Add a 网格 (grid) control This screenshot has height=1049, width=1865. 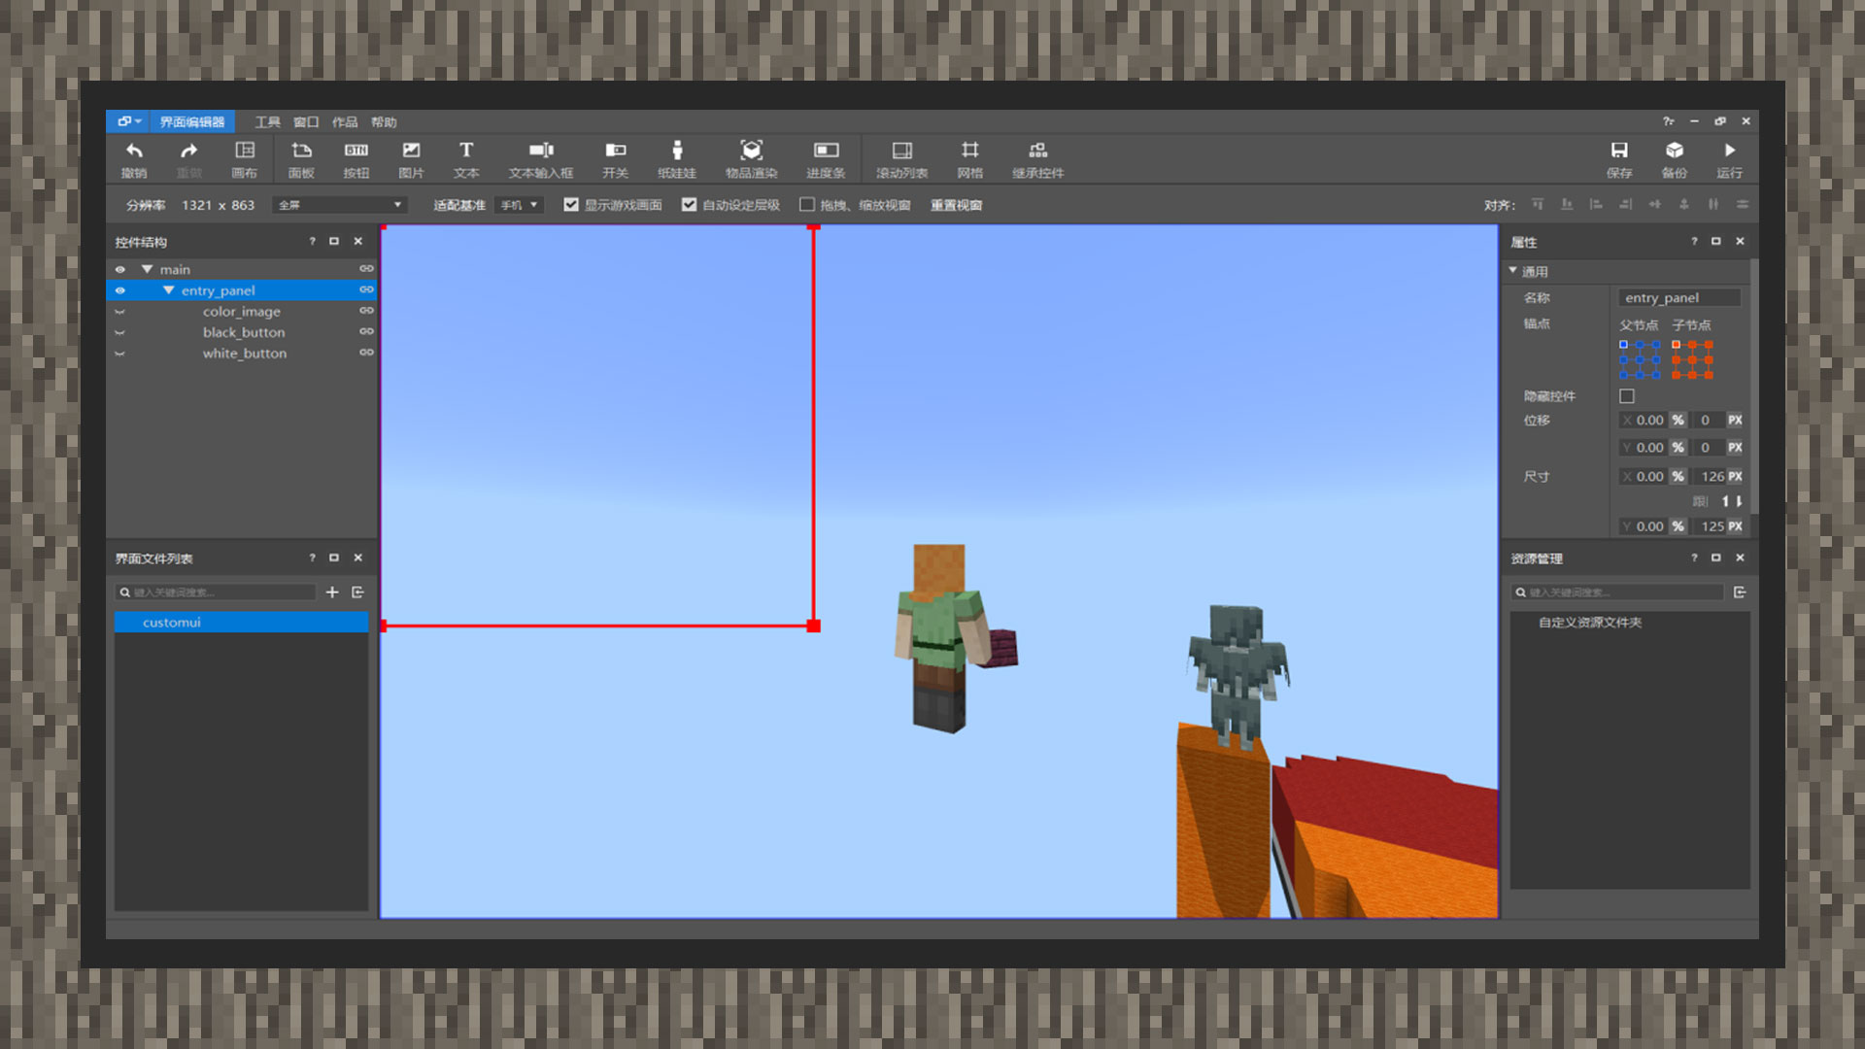(x=969, y=159)
